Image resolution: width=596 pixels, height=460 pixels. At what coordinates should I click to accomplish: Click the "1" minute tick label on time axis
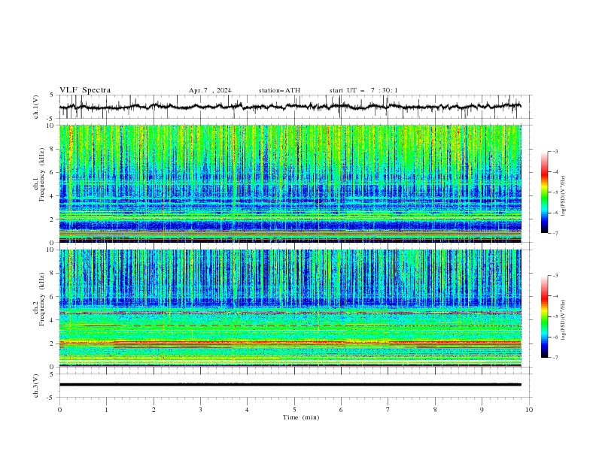pyautogui.click(x=106, y=410)
